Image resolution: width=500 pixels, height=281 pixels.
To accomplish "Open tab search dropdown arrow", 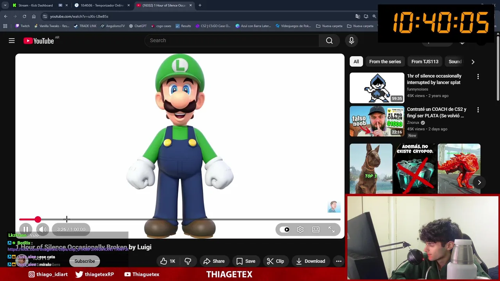I will [x=5, y=5].
